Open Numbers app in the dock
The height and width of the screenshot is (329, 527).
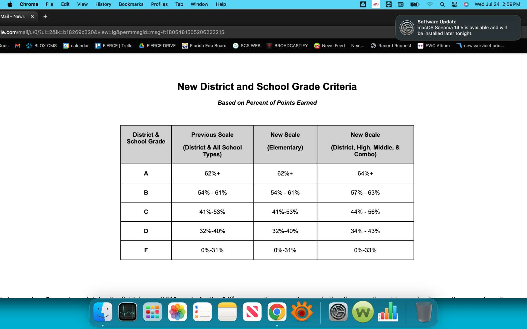tap(388, 312)
